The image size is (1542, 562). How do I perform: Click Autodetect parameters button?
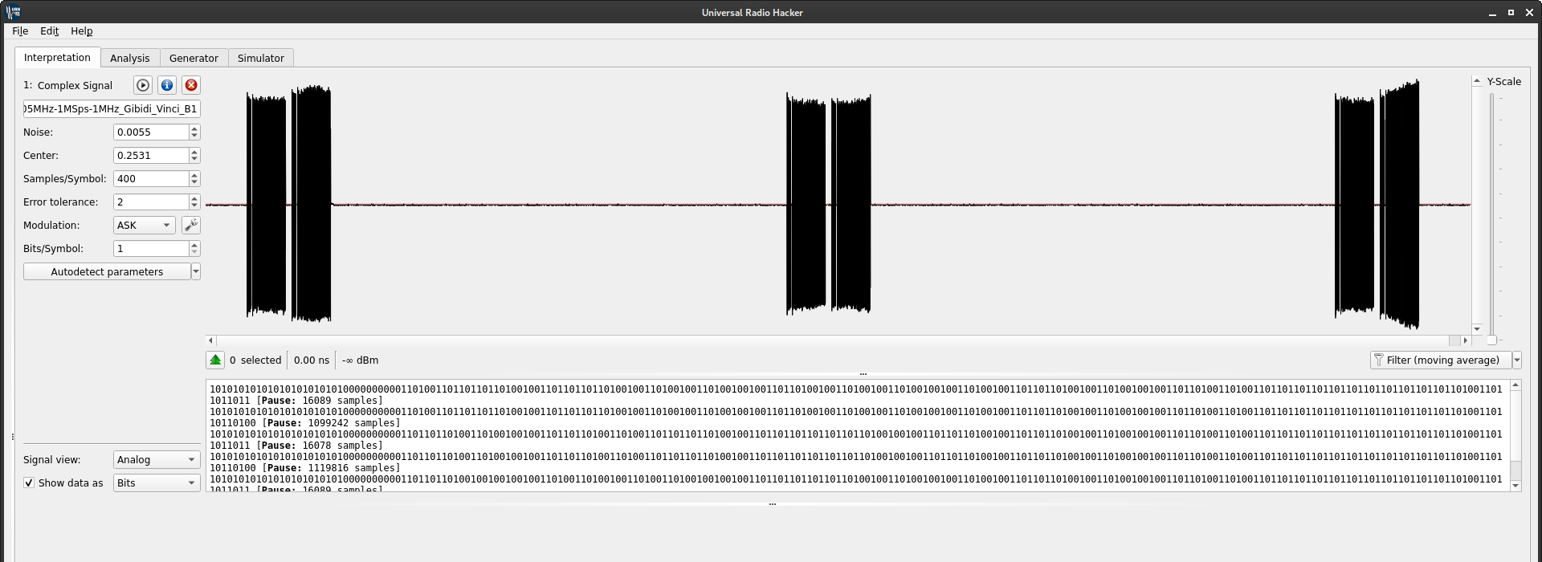(107, 272)
